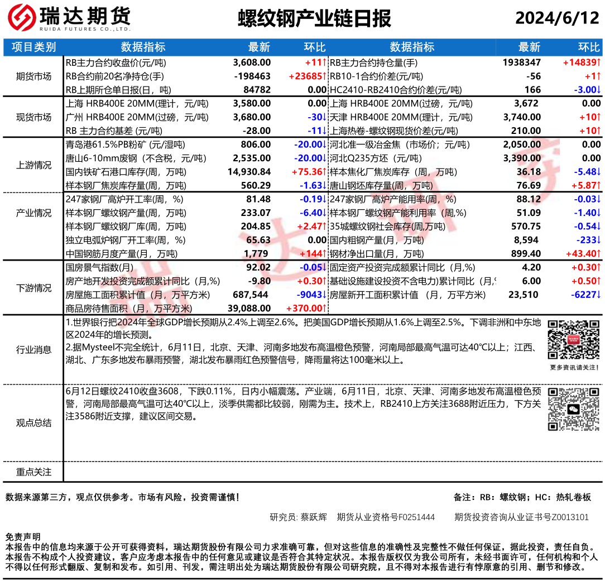Select the 下游情况 category cell

pos(33,288)
